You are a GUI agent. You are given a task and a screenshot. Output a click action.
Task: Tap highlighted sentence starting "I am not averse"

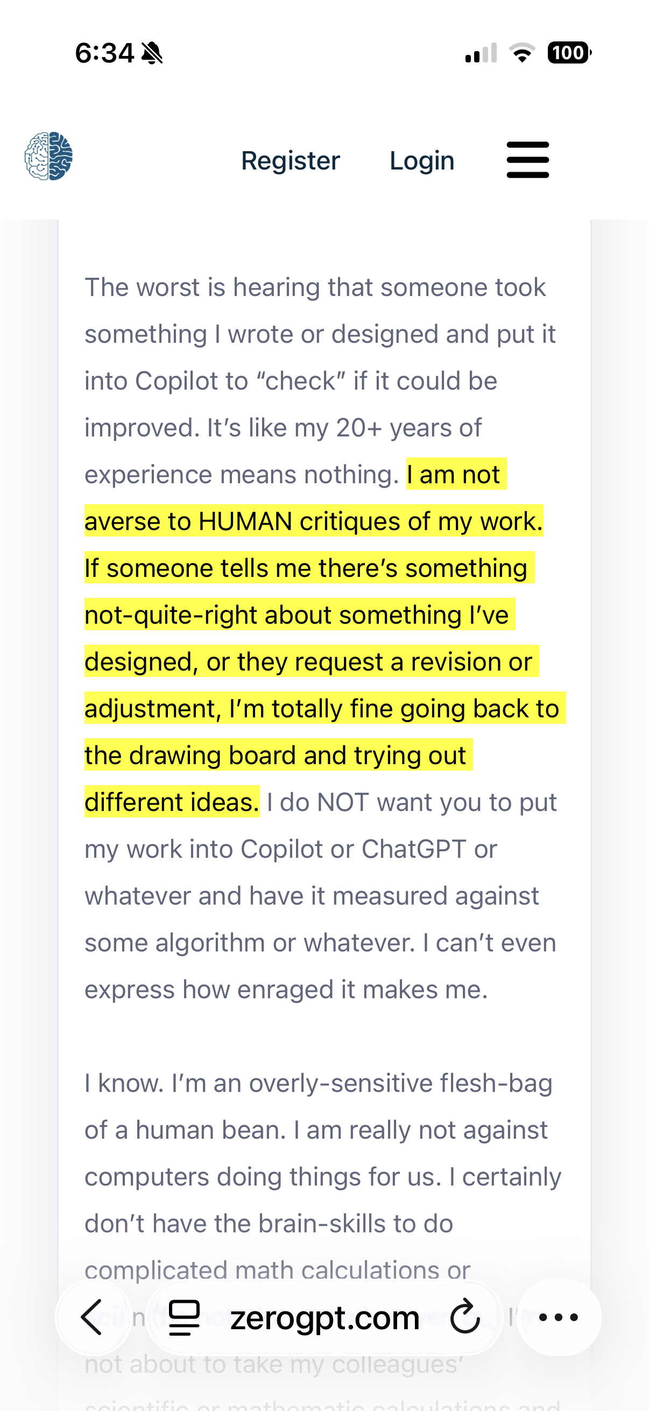[x=313, y=497]
